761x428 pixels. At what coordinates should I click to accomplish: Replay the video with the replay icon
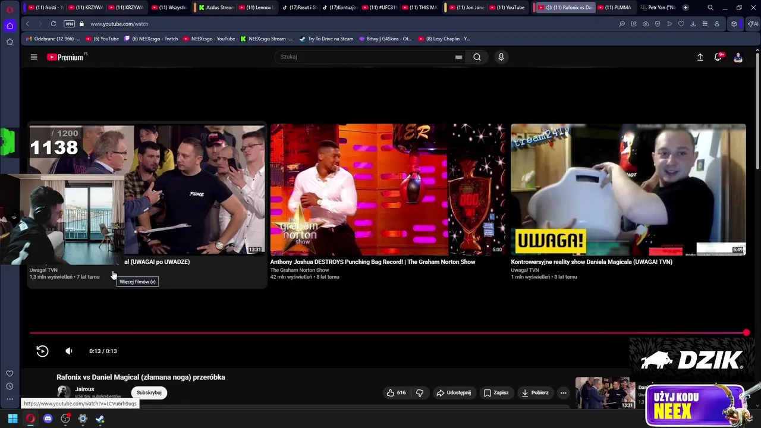tap(42, 351)
